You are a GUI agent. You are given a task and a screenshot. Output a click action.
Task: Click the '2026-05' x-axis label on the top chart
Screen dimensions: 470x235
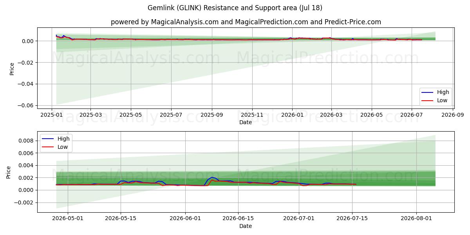371,115
